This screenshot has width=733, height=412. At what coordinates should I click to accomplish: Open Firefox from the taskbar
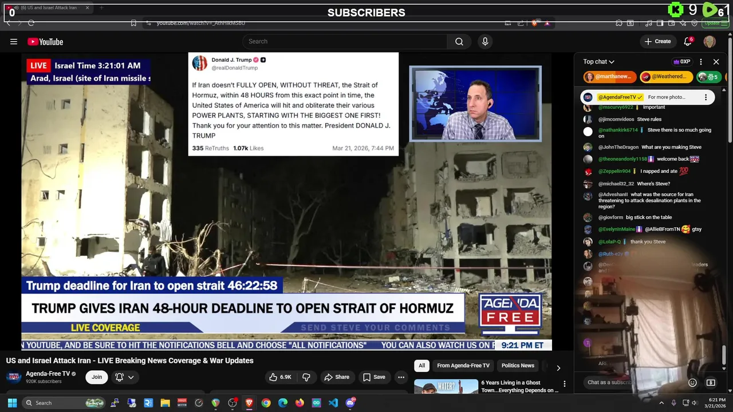pos(299,403)
